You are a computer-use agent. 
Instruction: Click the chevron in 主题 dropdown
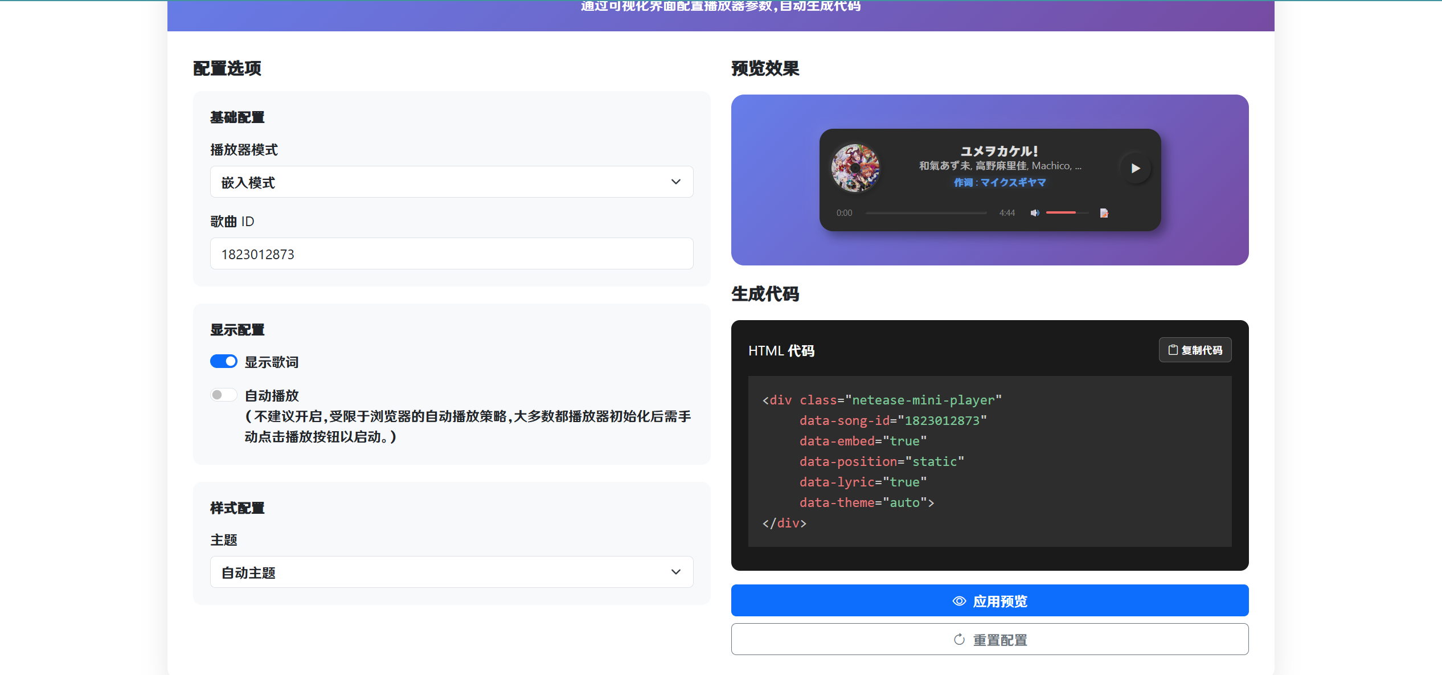tap(675, 572)
